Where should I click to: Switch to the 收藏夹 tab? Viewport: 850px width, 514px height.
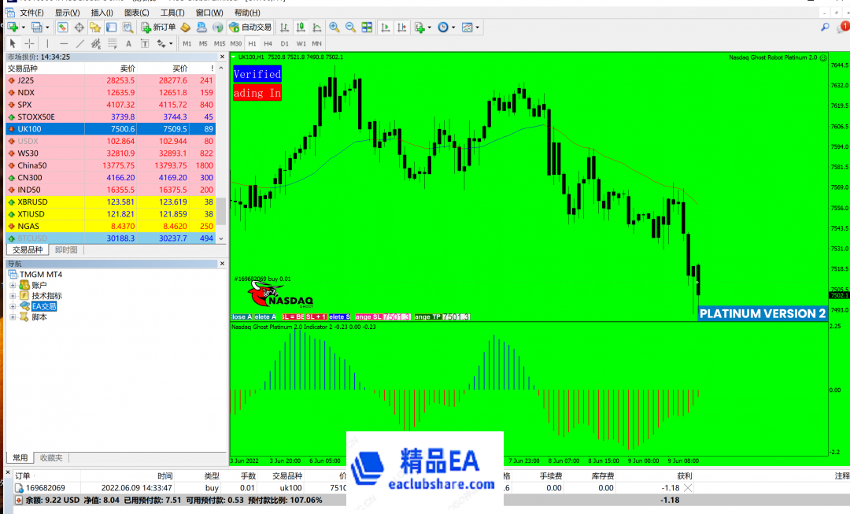tap(51, 457)
